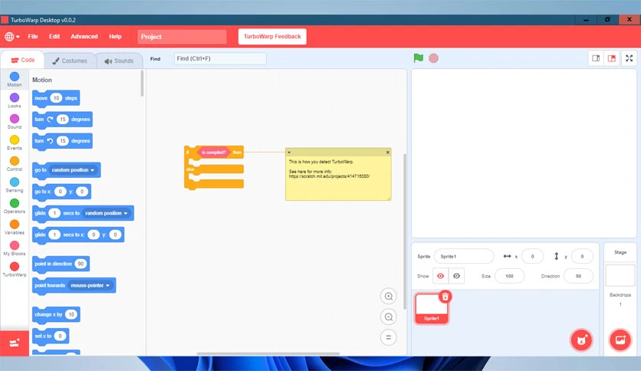Click the go to x y block
This screenshot has height=371, width=641.
(61, 192)
